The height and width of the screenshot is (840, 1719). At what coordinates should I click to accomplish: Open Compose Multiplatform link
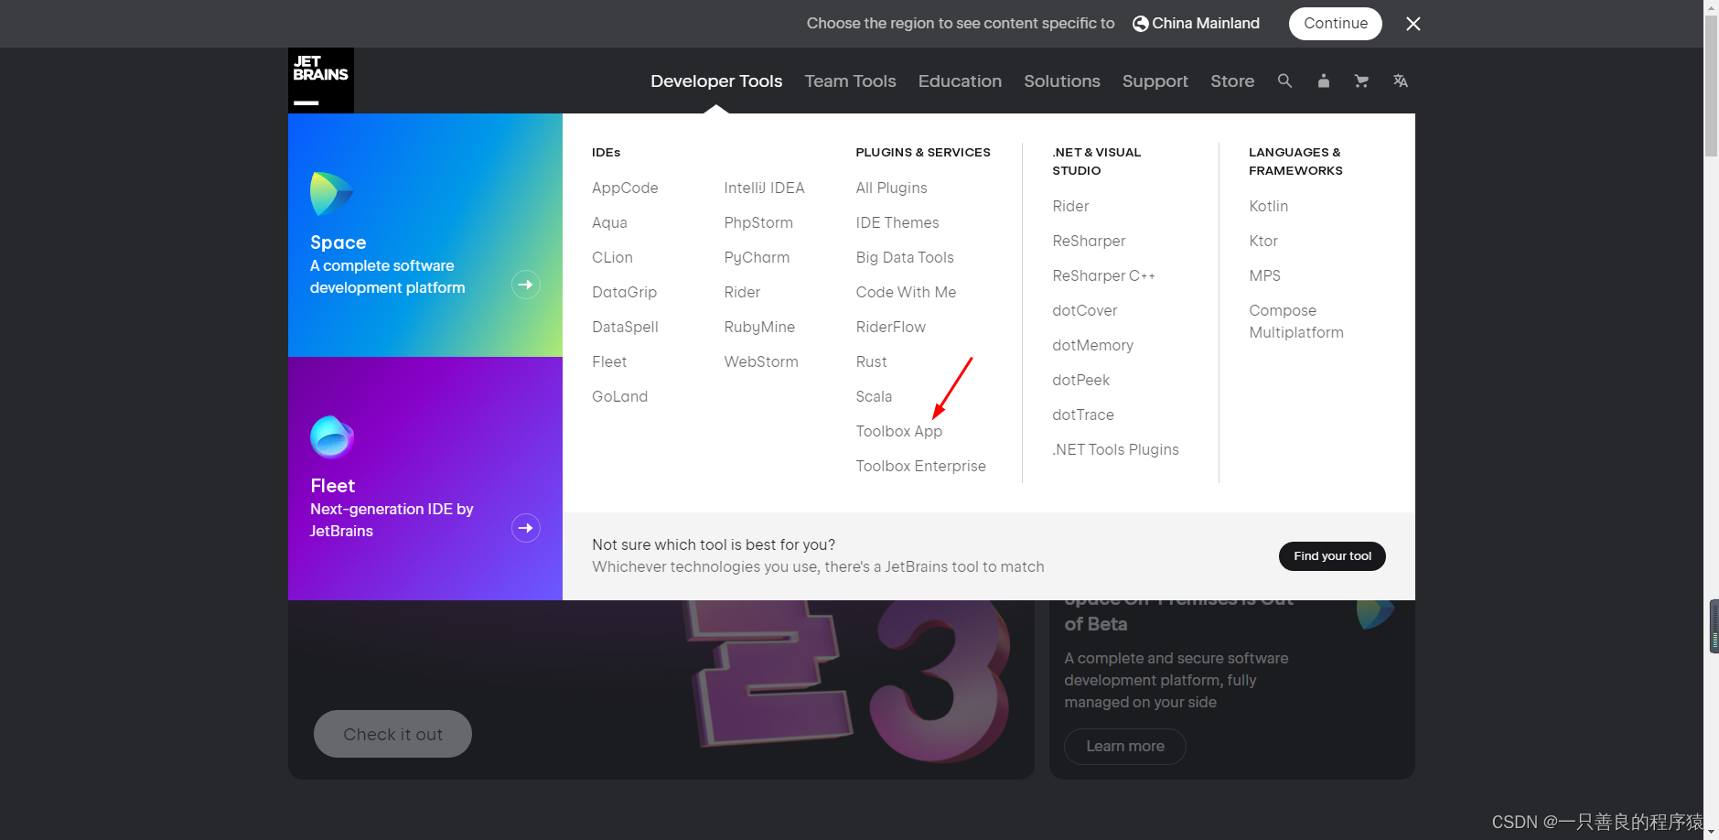pos(1296,321)
